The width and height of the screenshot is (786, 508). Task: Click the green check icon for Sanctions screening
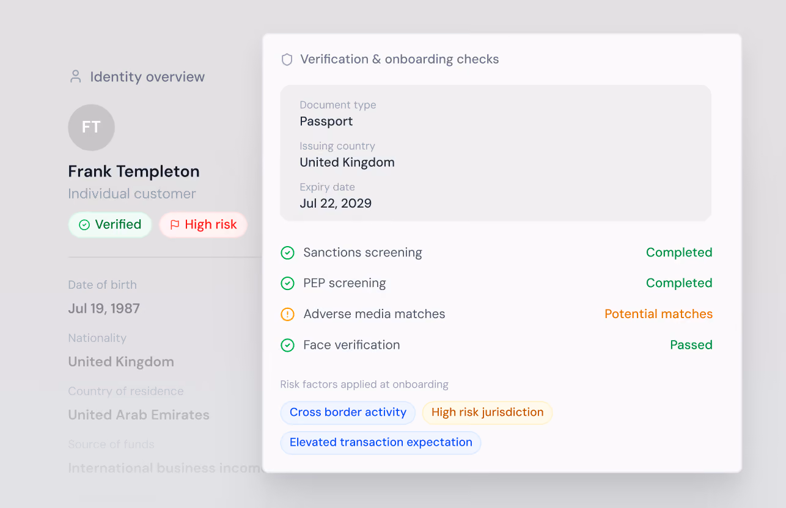[287, 253]
